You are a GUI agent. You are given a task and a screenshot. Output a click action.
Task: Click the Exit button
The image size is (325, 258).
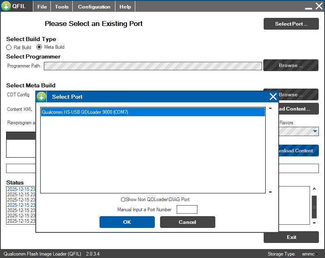coord(291,237)
